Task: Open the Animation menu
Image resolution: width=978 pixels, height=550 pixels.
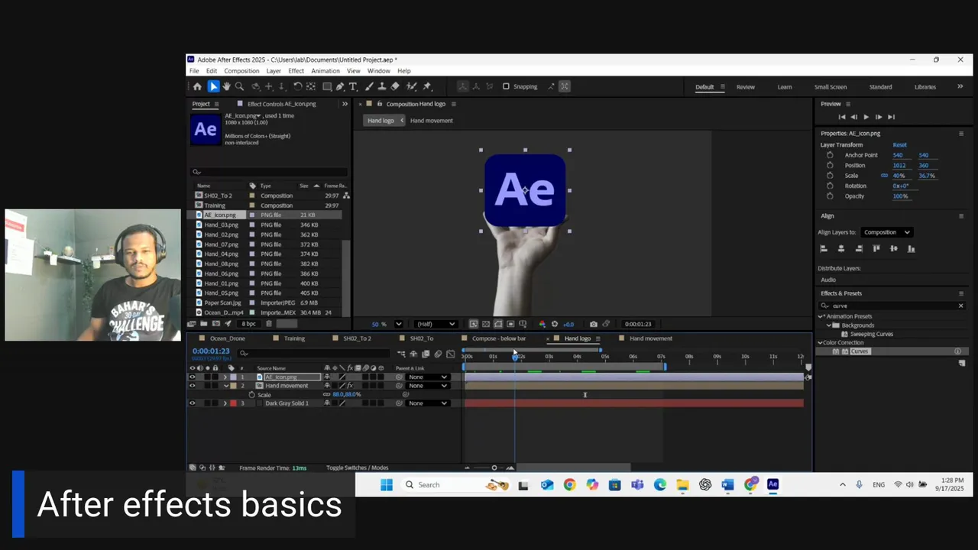Action: [325, 71]
